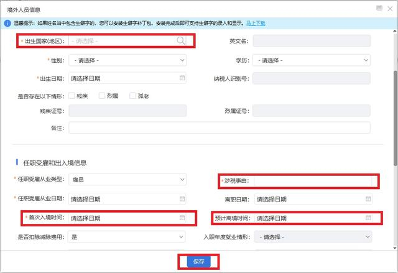Click the 烈属证号 input field

click(x=311, y=111)
